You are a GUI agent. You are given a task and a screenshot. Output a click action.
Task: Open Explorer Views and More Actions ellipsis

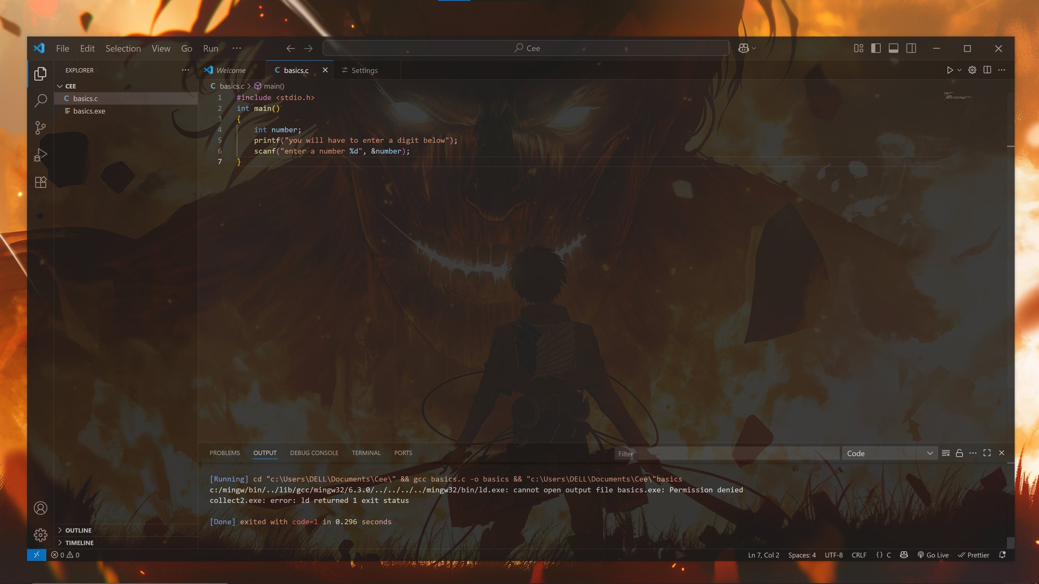(186, 70)
